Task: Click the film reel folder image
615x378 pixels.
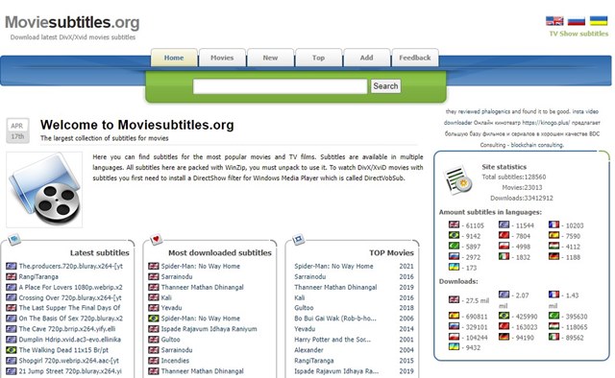Action: coord(44,190)
